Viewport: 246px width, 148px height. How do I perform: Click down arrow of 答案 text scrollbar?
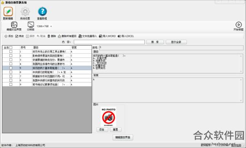(241, 100)
